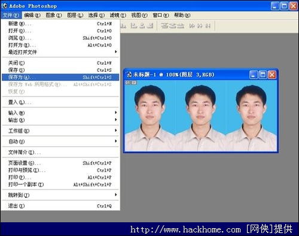Image resolution: width=299 pixels, height=236 pixels.
Task: Choose 打开为(A)... menu entry
Action: 60,46
